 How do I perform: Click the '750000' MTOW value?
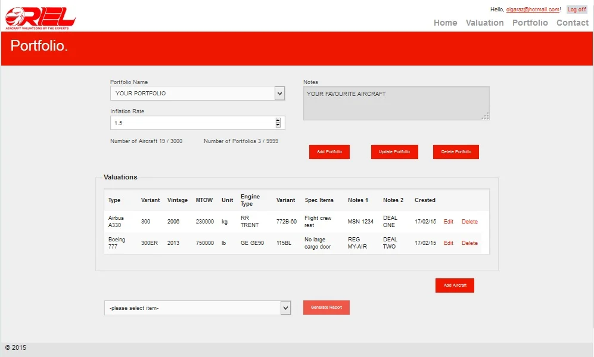coord(204,243)
